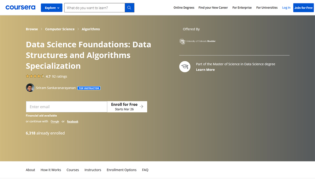Screen dimensions: 315x179
Task: Switch to the FAQ tab
Action: pyautogui.click(x=145, y=170)
